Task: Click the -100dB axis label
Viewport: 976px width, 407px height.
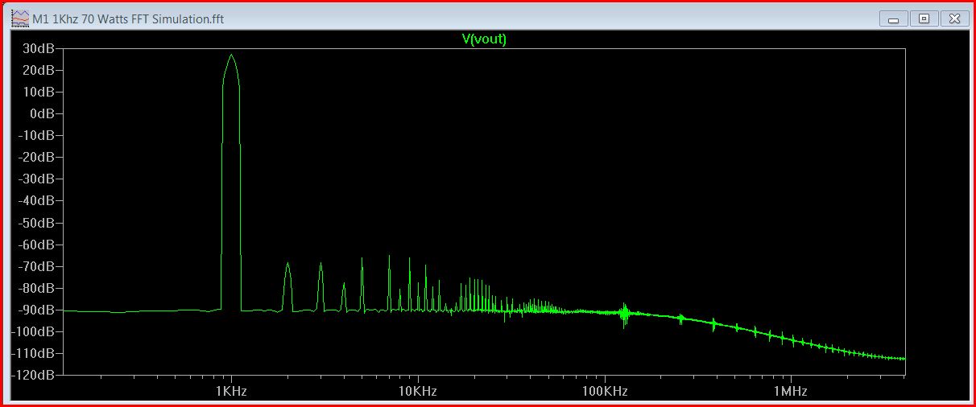Action: (34, 331)
